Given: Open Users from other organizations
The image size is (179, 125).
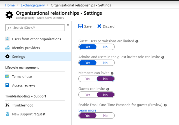Looking at the screenshot, I should (36, 39).
